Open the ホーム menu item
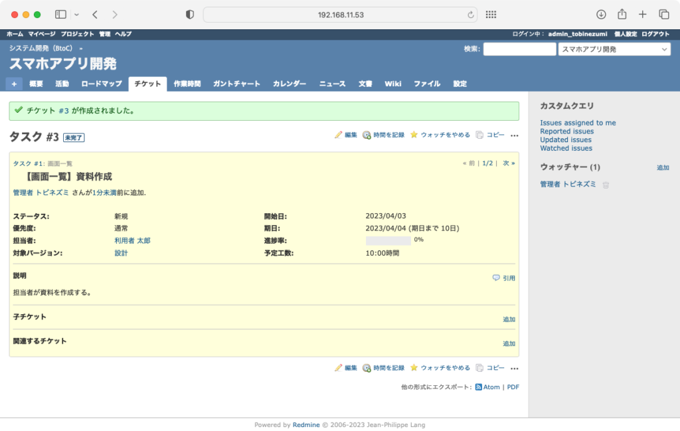 coord(15,34)
